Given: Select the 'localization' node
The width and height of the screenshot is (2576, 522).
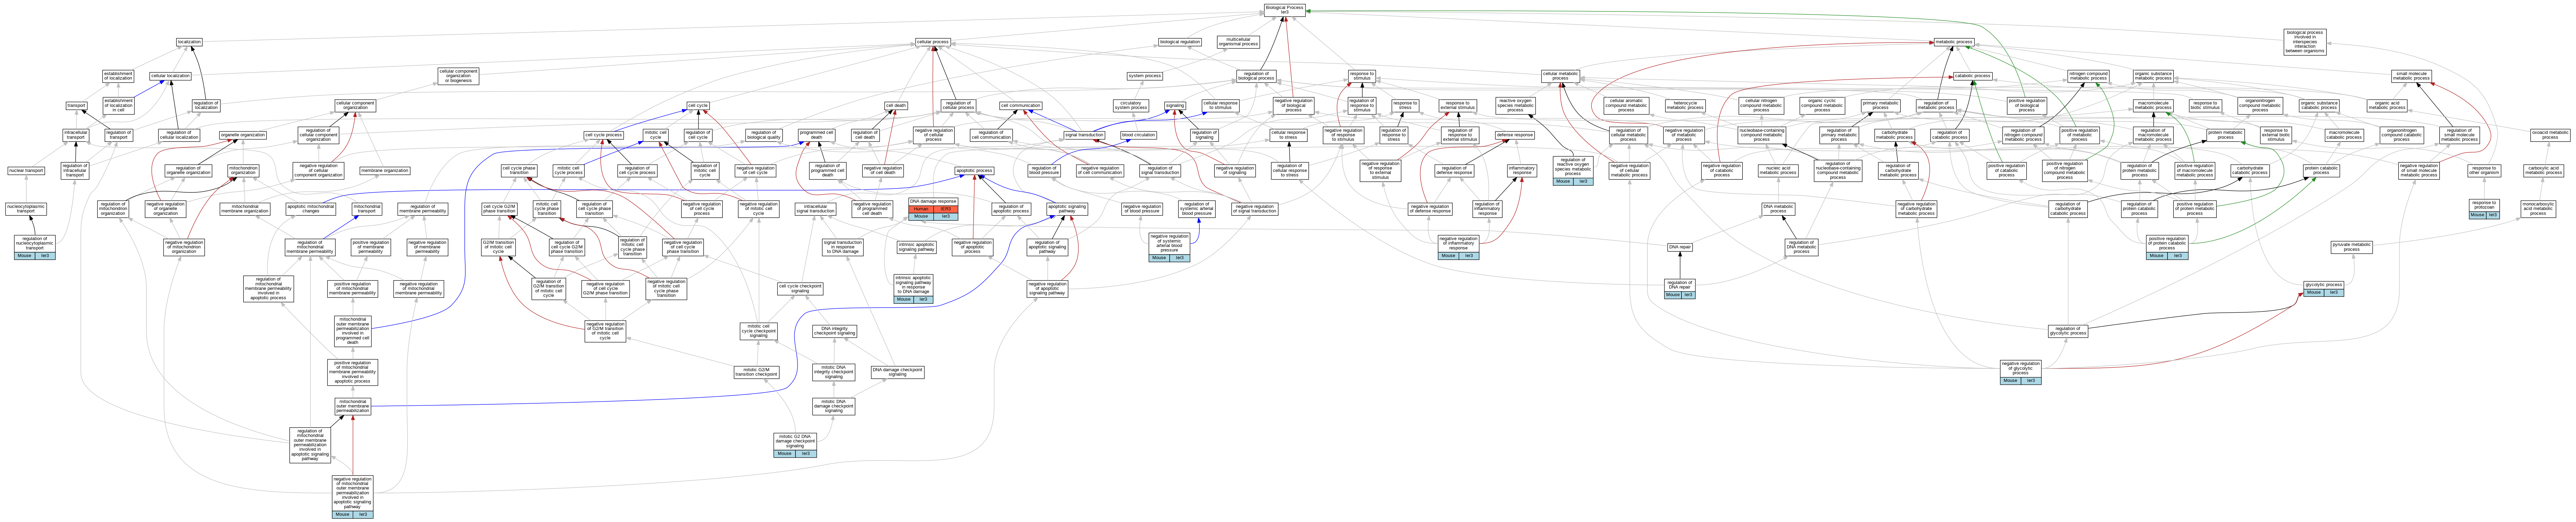Looking at the screenshot, I should (189, 42).
